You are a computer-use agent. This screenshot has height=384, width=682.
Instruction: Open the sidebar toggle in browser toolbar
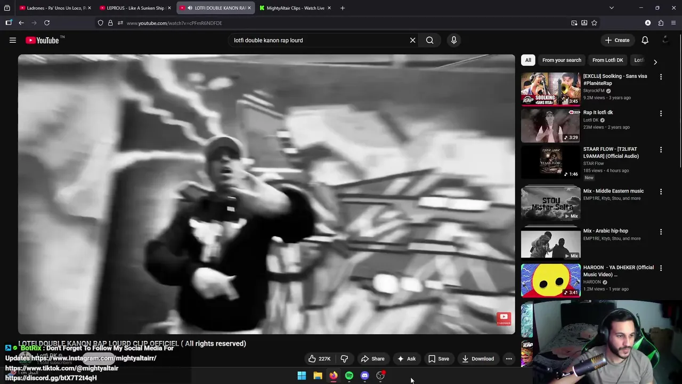tap(9, 23)
